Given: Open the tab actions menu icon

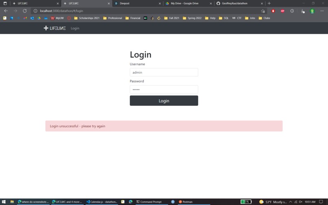Looking at the screenshot, I should coord(5,3).
